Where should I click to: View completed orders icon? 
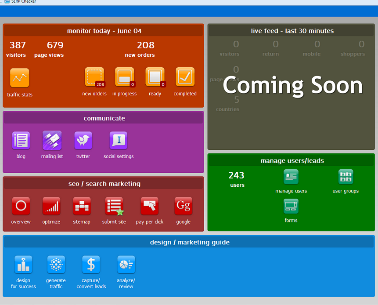pos(185,77)
